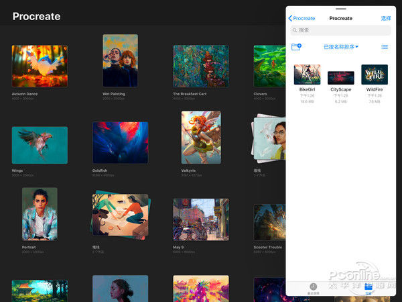This screenshot has width=402, height=302.
Task: Open the Portrait artwork
Action: pyautogui.click(x=40, y=214)
